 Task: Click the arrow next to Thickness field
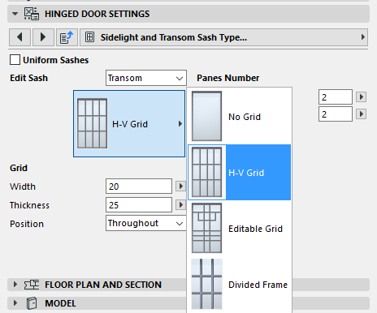(x=180, y=205)
